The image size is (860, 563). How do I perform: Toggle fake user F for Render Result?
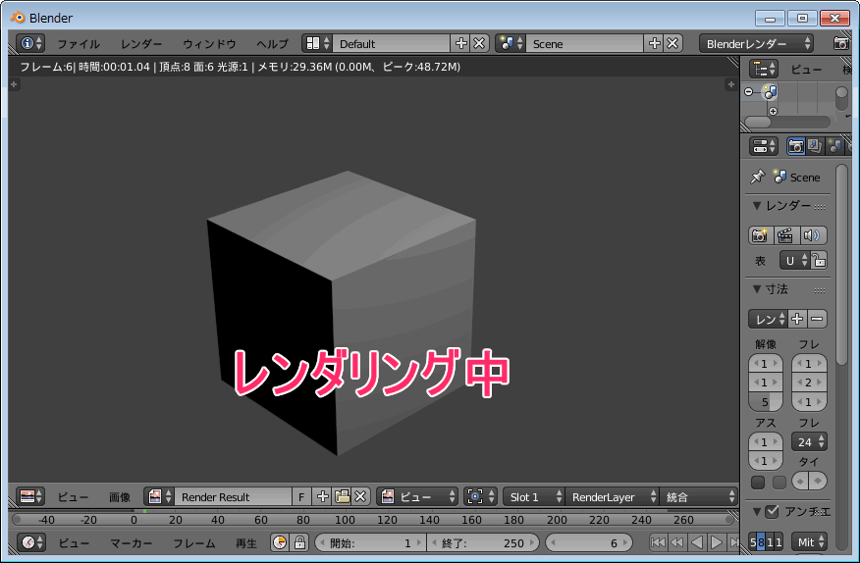coord(301,497)
